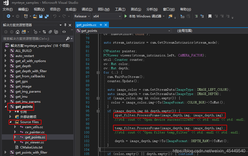Expand the get_points_with_filter project
This screenshot has height=156, width=248.
pyautogui.click(x=6, y=152)
